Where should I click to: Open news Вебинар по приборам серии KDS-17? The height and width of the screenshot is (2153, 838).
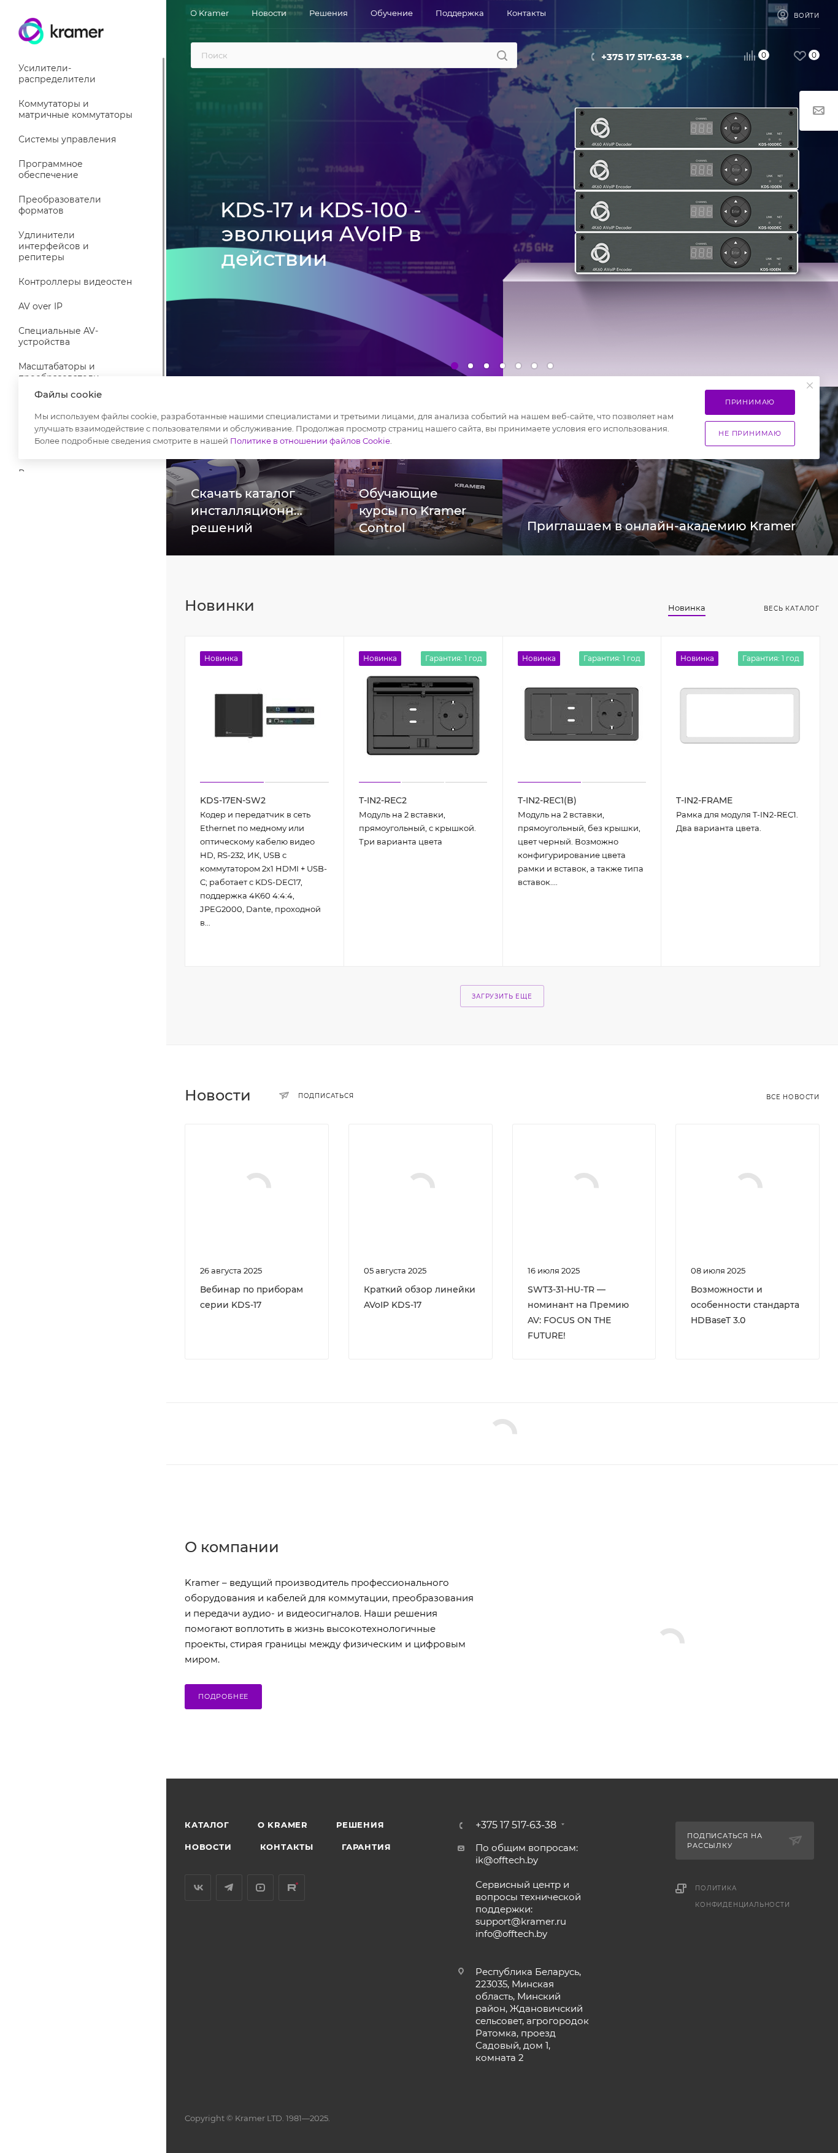coord(252,1297)
